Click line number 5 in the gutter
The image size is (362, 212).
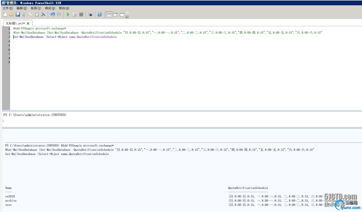(9, 45)
